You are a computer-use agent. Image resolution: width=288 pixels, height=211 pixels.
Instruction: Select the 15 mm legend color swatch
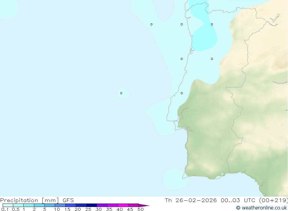71,205
